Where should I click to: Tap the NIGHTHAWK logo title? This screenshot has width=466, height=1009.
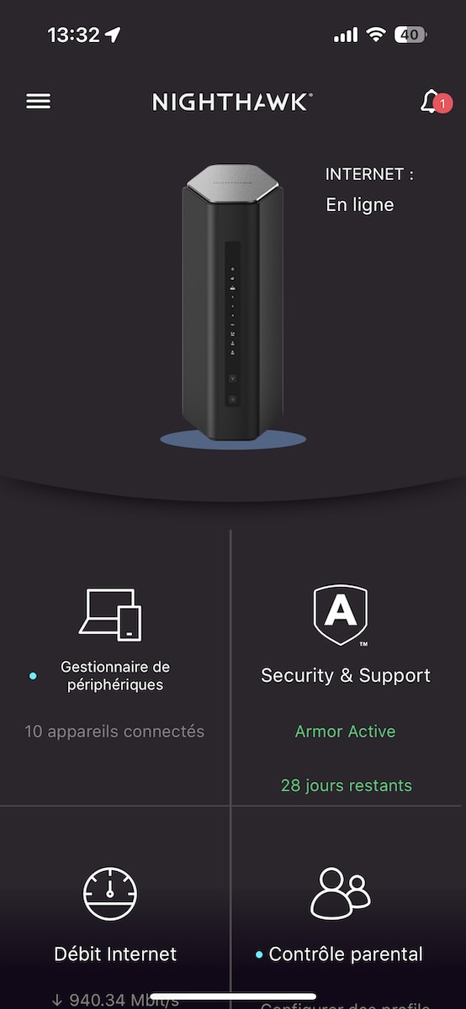(x=232, y=102)
